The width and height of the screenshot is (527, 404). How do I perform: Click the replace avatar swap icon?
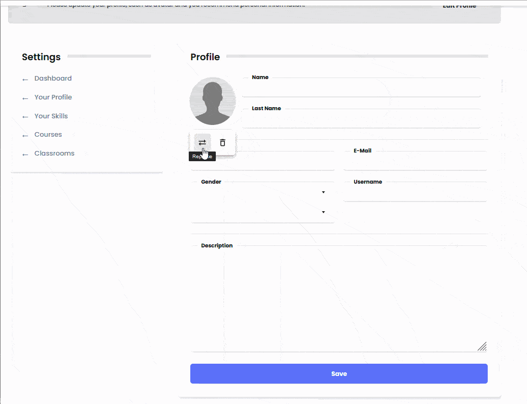[x=202, y=143]
